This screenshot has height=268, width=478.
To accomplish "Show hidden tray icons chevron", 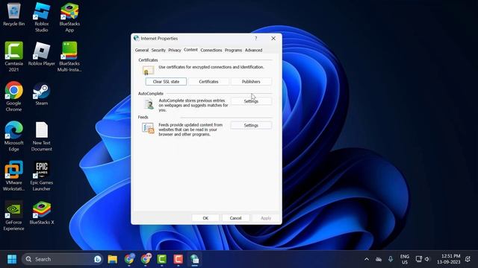I will [367, 259].
